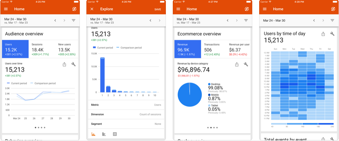Share Revenue by device category chart
Image resolution: width=339 pixels, height=141 pixels.
pyautogui.click(x=237, y=64)
